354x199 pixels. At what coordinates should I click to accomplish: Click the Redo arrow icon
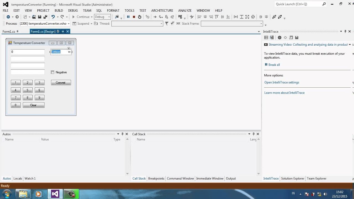(62, 17)
